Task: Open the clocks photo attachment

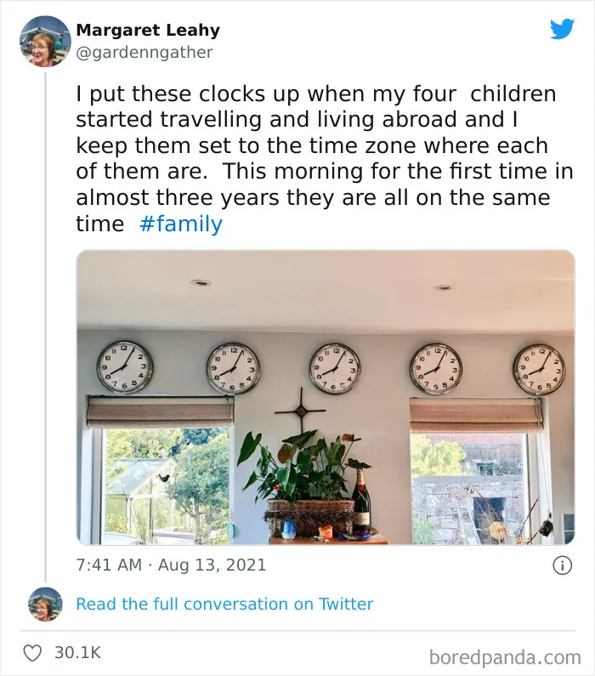Action: pos(326,397)
